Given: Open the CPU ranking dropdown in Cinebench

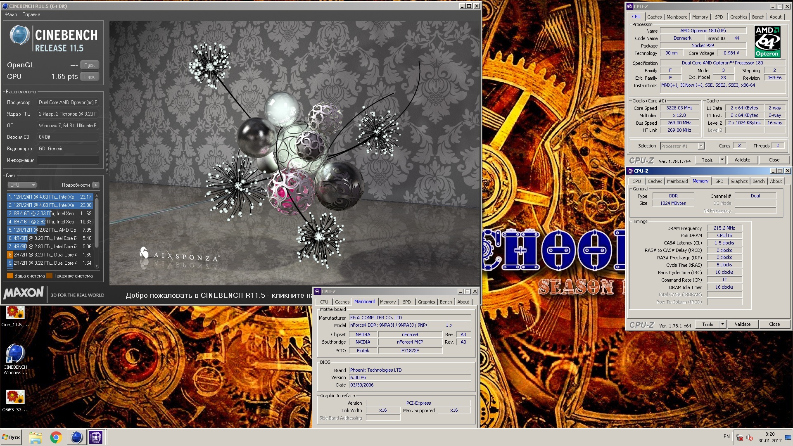Looking at the screenshot, I should click(22, 185).
